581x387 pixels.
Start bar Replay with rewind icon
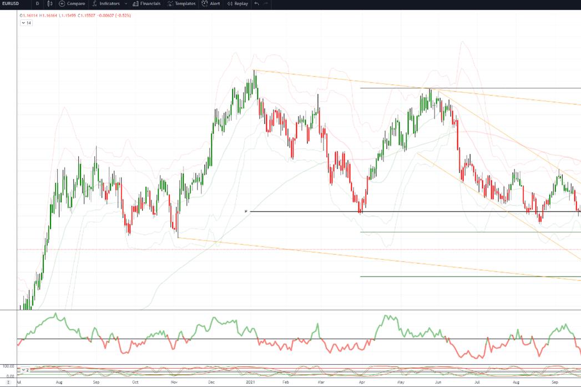(230, 4)
